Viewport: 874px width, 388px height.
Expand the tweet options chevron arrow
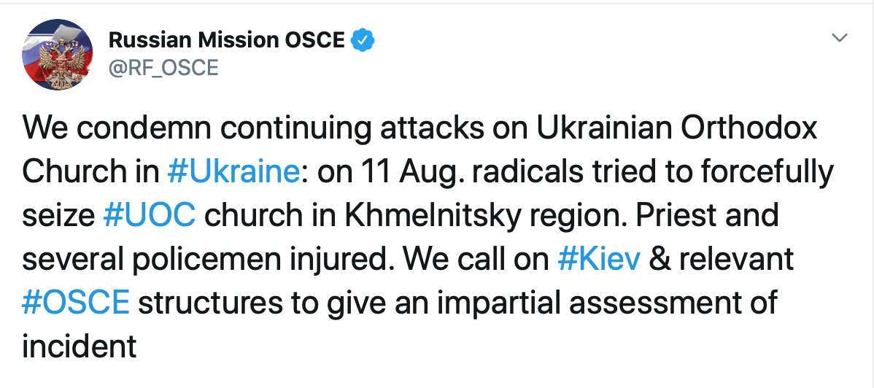[839, 39]
